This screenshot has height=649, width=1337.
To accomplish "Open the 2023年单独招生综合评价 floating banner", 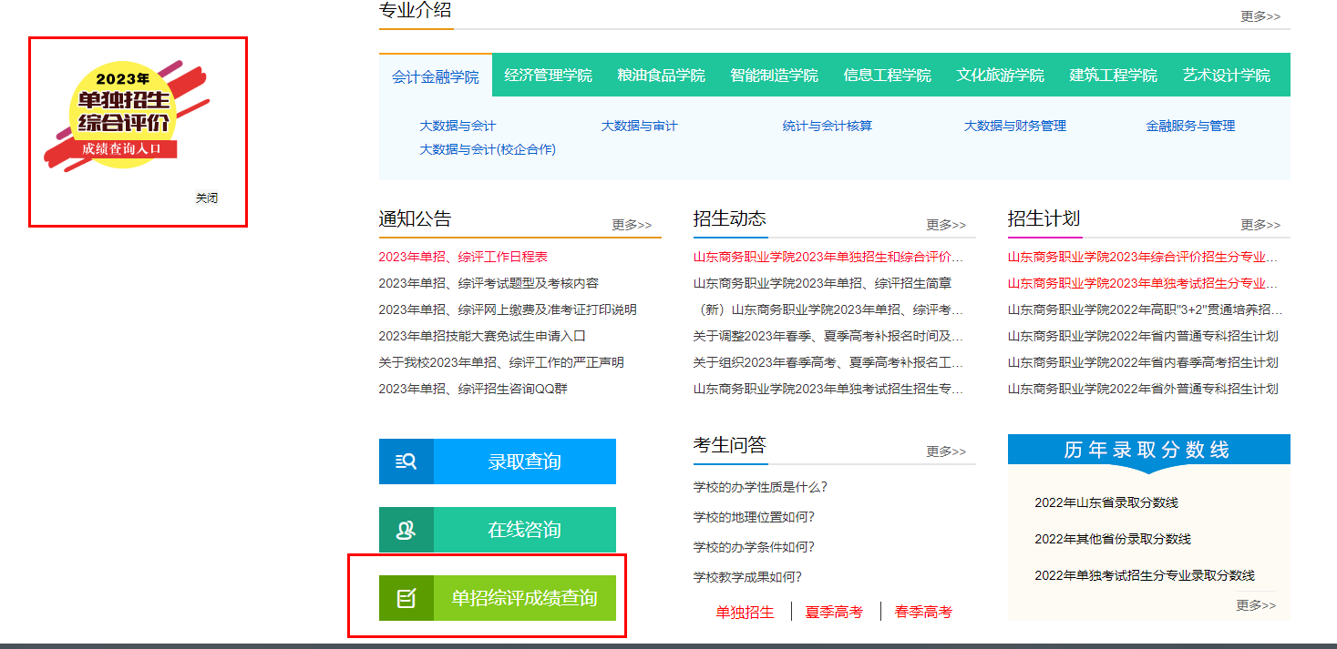I will point(125,118).
